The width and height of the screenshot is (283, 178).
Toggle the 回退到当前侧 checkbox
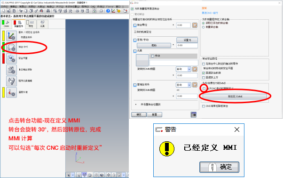pyautogui.click(x=204, y=73)
